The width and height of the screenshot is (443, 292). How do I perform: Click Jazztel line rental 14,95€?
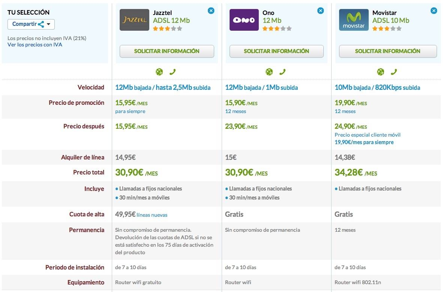click(125, 157)
